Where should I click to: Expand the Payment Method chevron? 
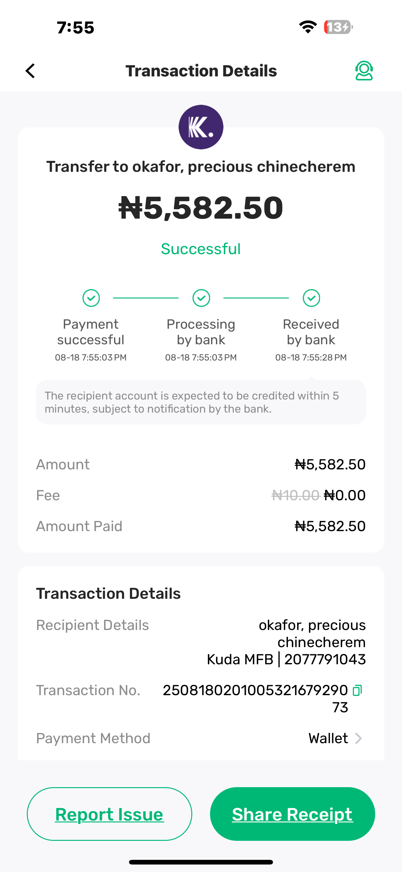[358, 738]
